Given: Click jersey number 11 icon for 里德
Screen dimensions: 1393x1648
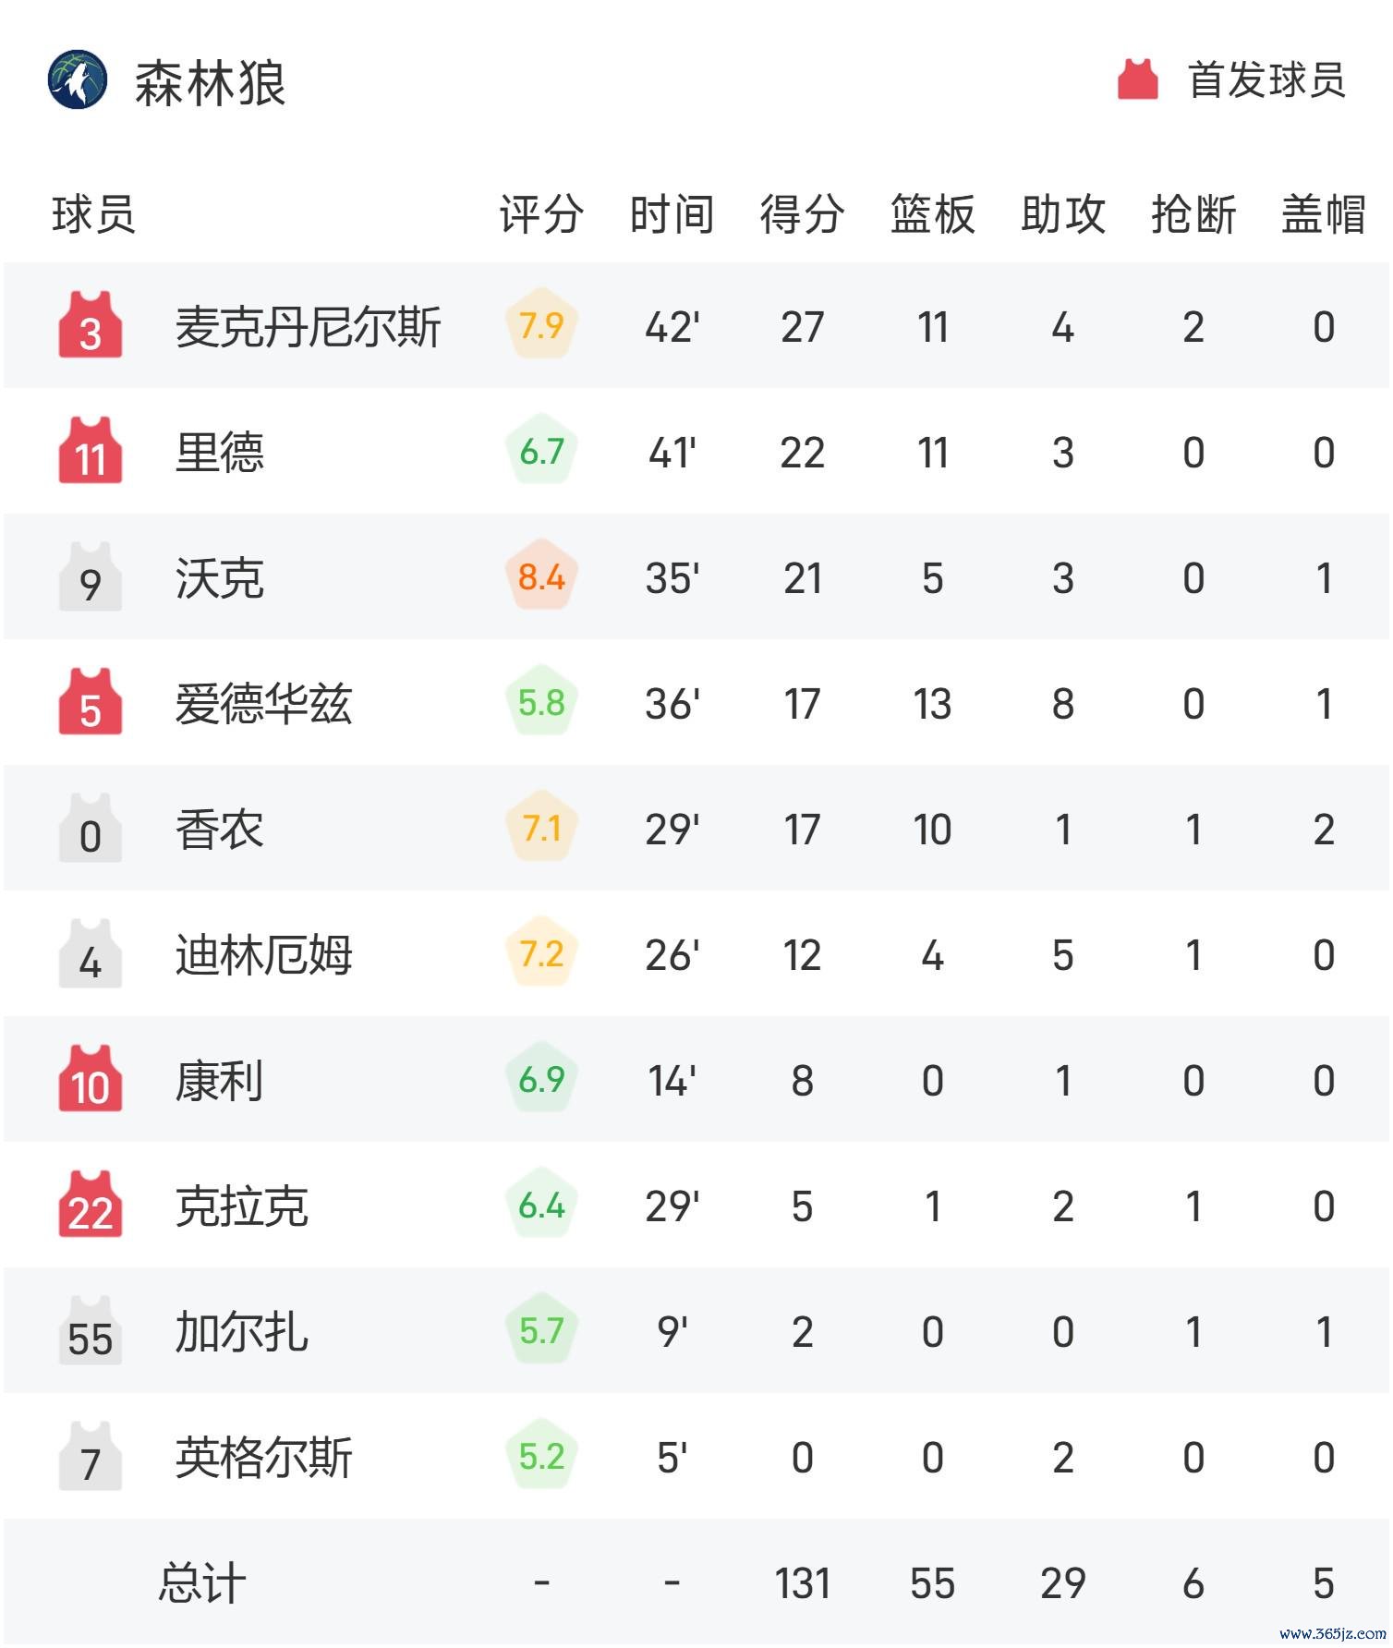Looking at the screenshot, I should click(91, 450).
